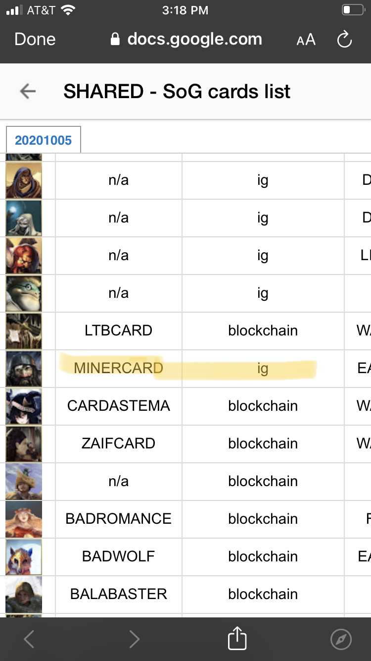371x661 pixels.
Task: Open in Safari compass icon
Action: (x=341, y=639)
